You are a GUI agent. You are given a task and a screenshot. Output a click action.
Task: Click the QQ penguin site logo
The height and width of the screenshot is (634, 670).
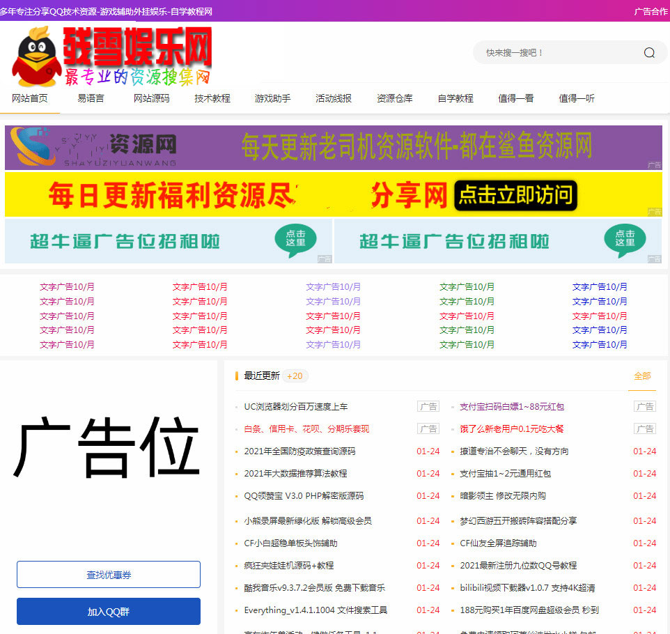point(36,58)
